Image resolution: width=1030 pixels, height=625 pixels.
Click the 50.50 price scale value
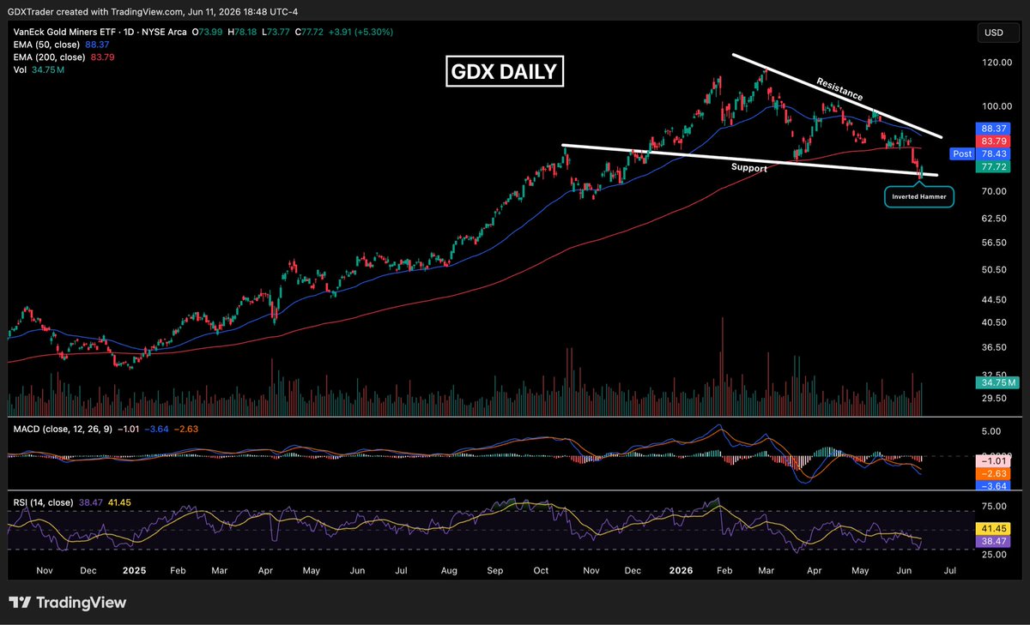(x=994, y=270)
